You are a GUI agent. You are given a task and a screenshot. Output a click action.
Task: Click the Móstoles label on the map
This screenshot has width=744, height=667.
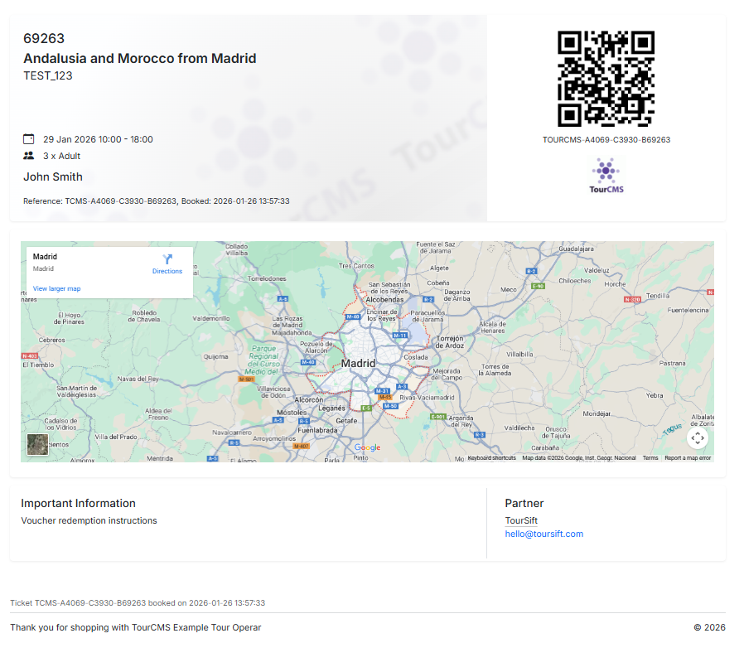[292, 413]
